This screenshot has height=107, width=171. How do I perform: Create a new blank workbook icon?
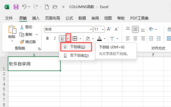pyautogui.click(x=47, y=7)
